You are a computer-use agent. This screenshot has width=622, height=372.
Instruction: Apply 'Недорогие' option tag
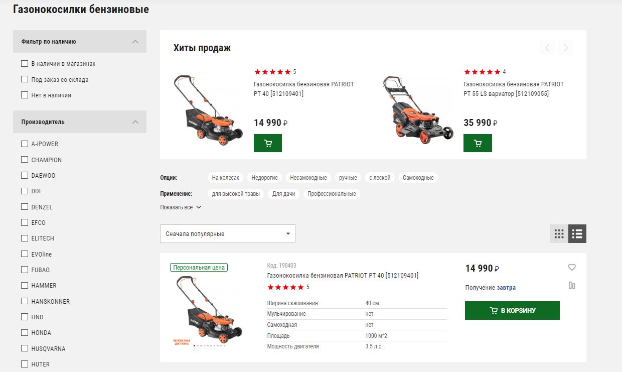(x=265, y=178)
